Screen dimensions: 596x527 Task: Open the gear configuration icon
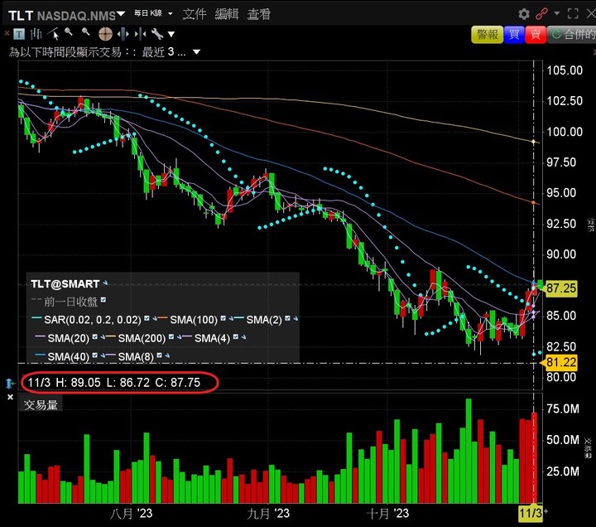pos(524,14)
